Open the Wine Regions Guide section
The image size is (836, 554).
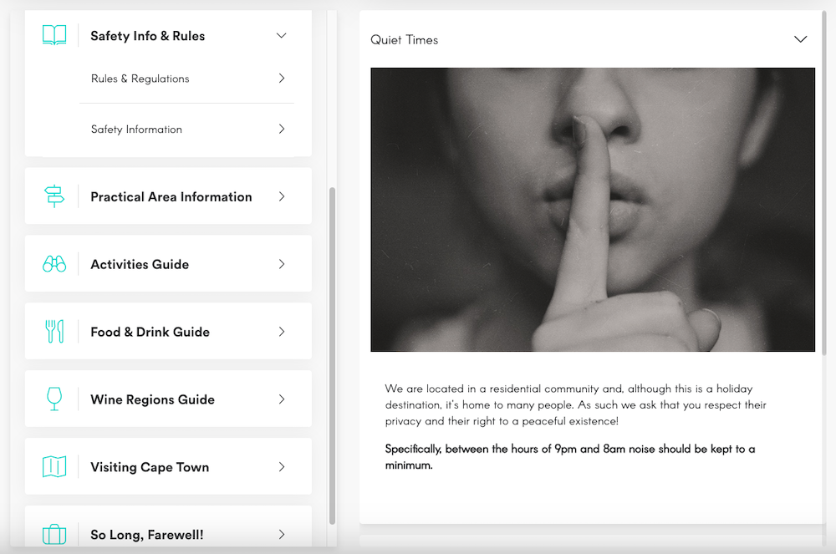(169, 399)
